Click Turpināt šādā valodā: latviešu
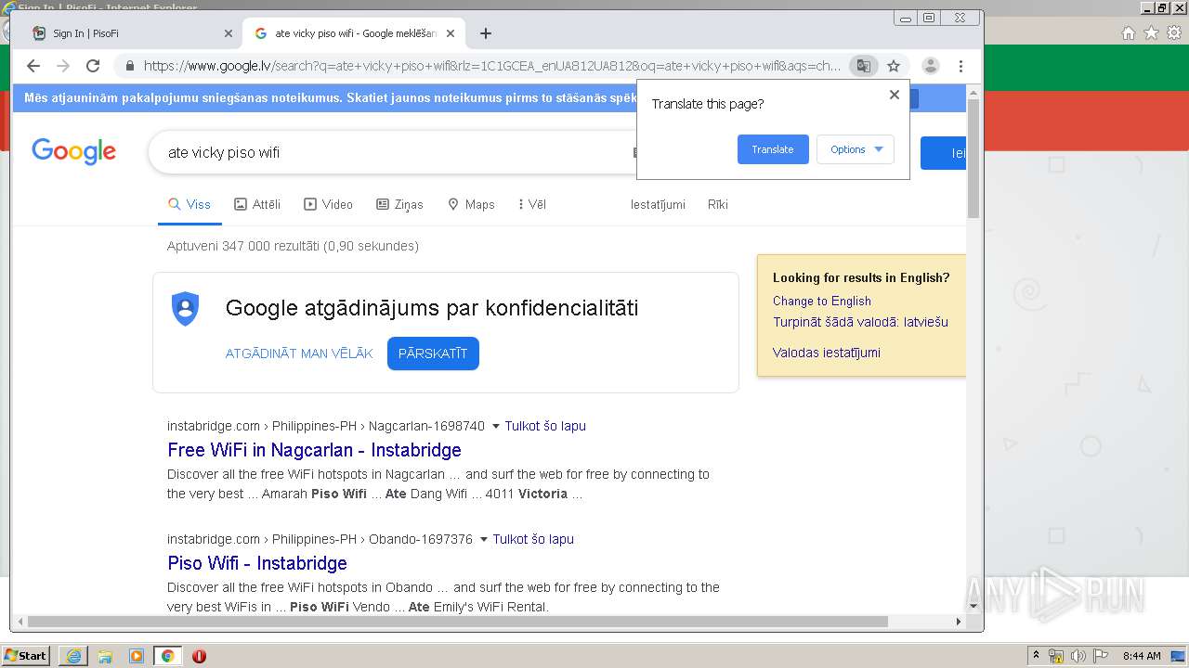The image size is (1189, 668). coord(860,322)
